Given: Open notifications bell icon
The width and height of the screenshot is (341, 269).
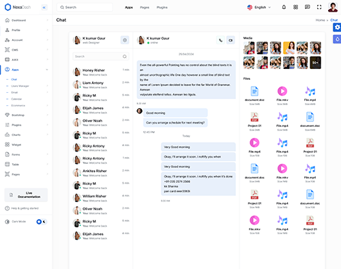Looking at the screenshot, I should pos(284,7).
